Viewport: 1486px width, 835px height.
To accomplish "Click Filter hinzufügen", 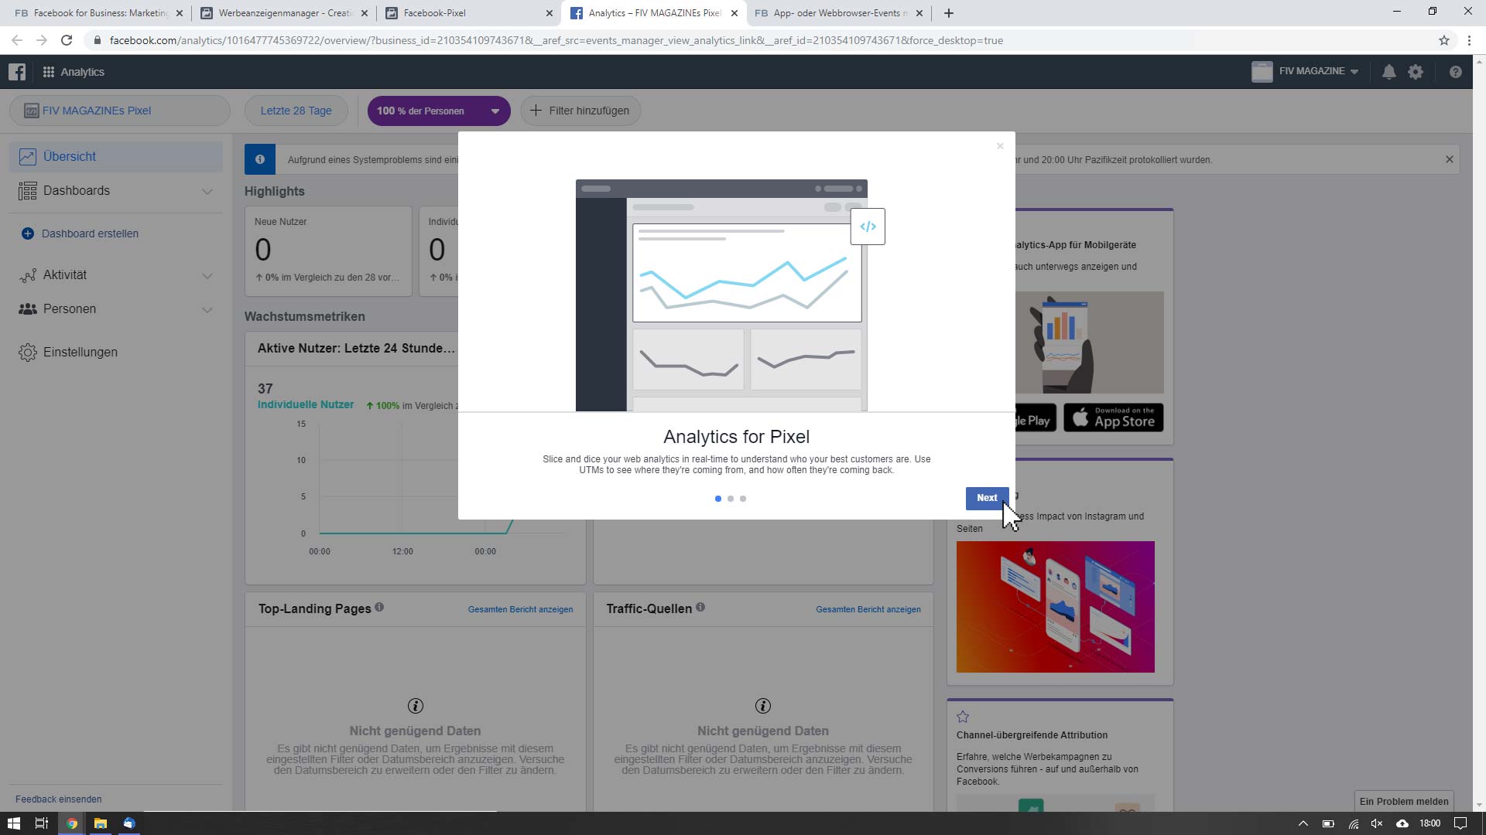I will 580,111.
